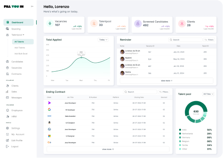Go to Vacancies page

[x=16, y=68]
